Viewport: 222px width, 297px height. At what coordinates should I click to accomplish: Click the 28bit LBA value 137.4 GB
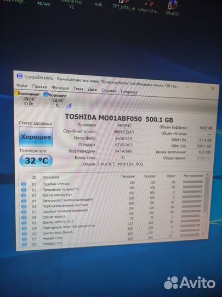pos(204,140)
